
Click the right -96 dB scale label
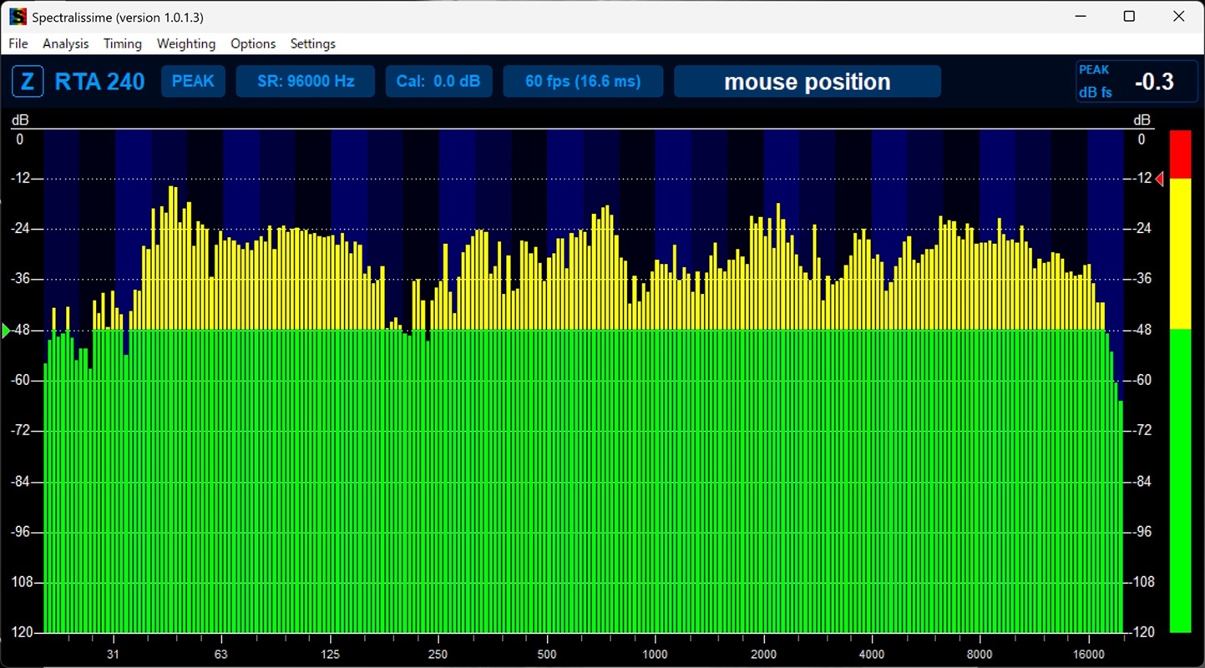coord(1142,532)
